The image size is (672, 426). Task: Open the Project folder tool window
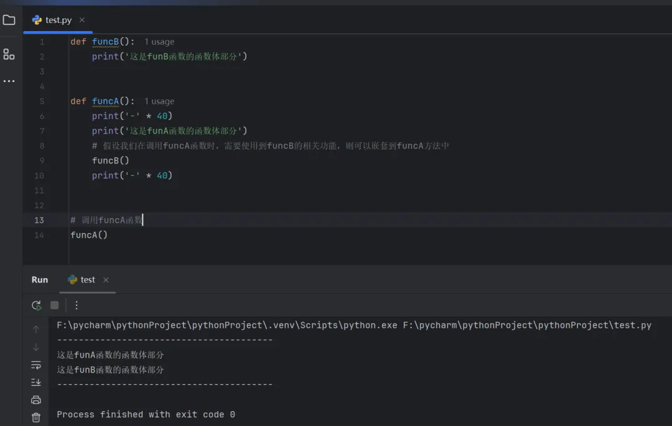[9, 20]
